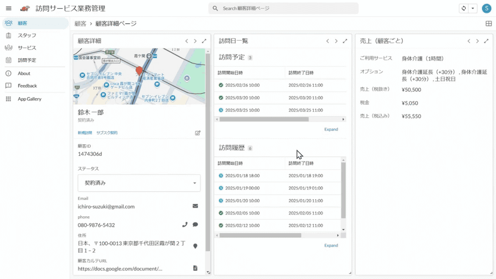Click the edit pencil icon for customer
The height and width of the screenshot is (279, 496).
point(198,133)
